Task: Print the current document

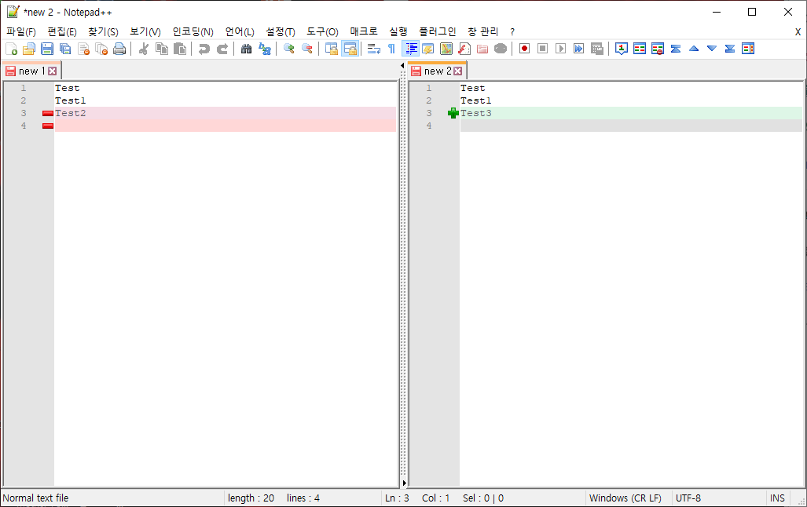Action: click(119, 49)
